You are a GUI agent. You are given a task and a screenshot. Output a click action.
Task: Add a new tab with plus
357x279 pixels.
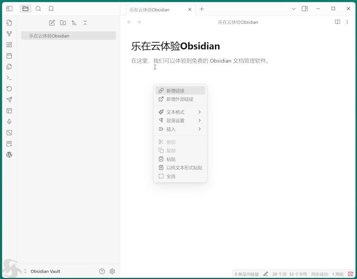tap(201, 9)
